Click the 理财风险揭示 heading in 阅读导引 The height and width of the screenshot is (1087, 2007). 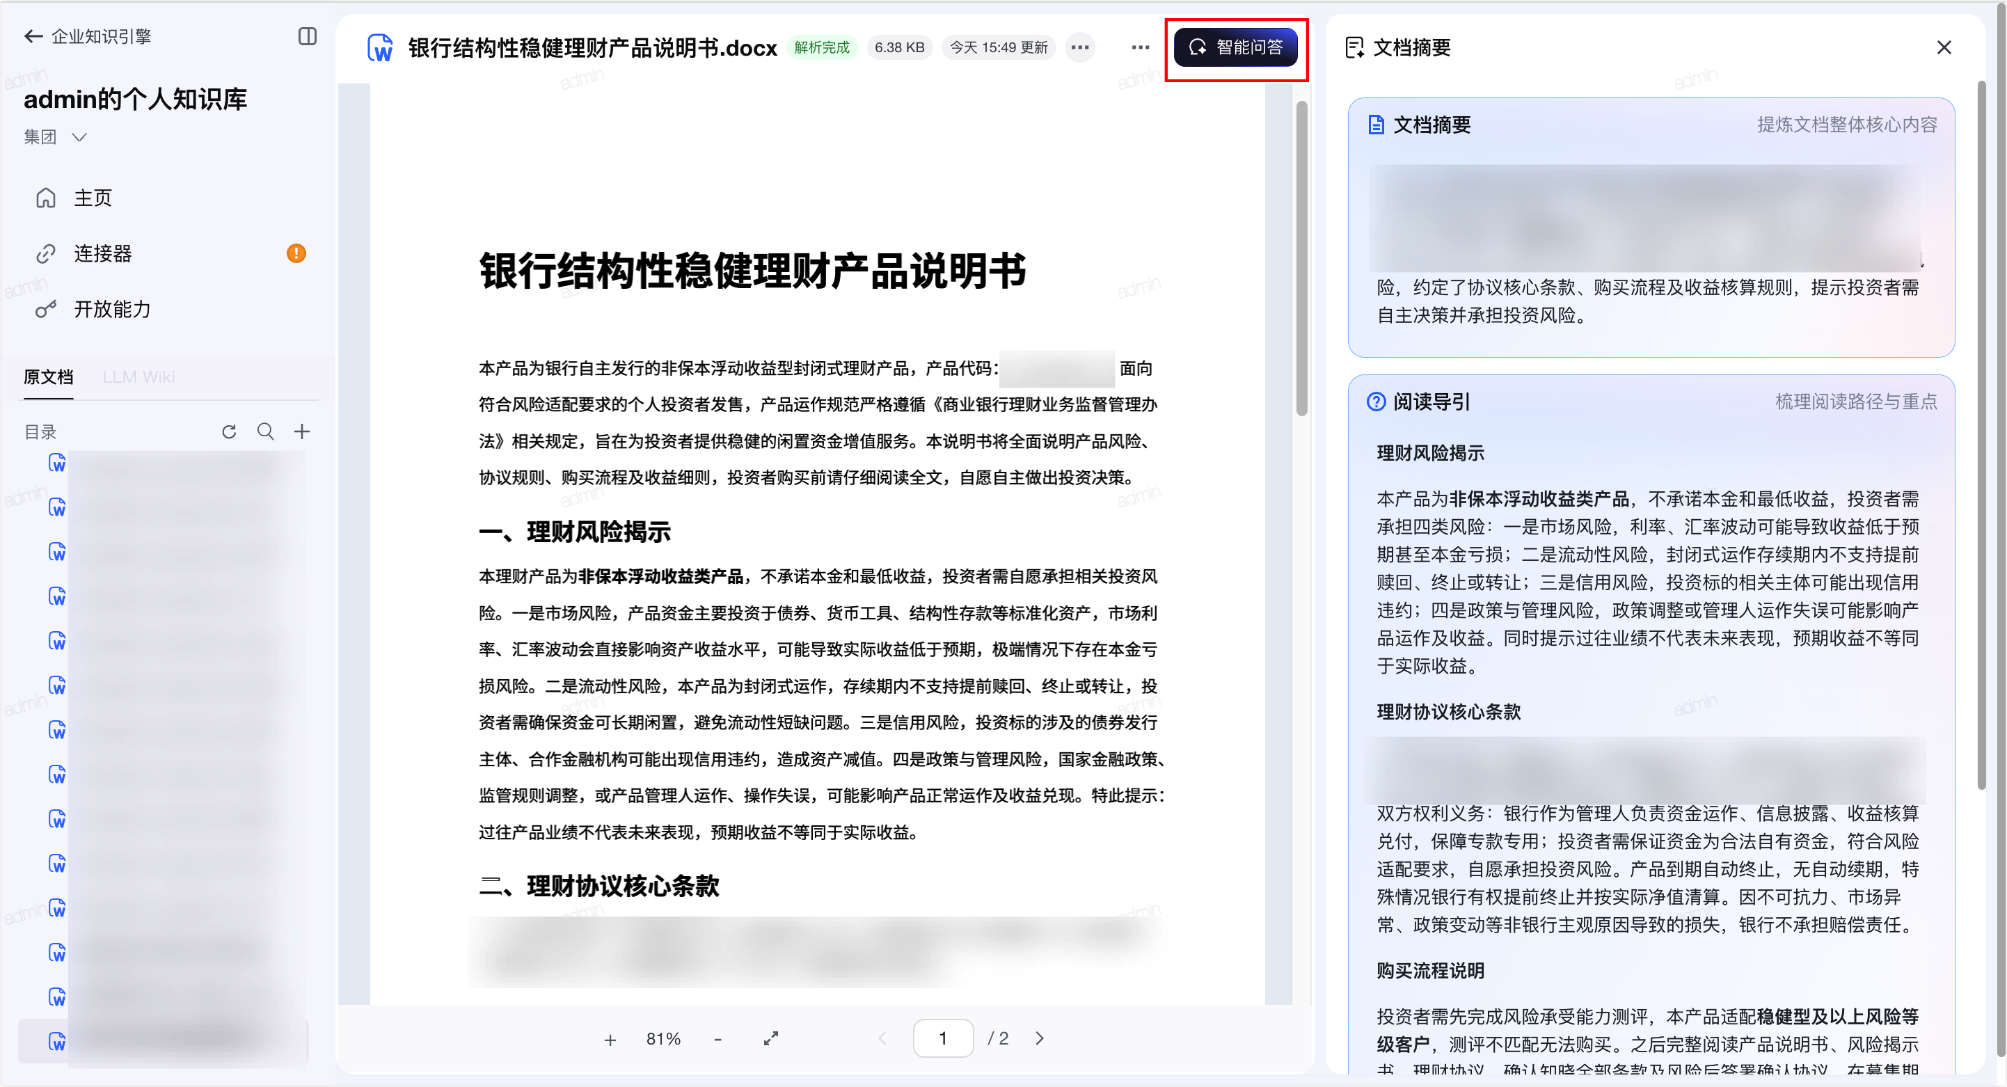(x=1431, y=454)
